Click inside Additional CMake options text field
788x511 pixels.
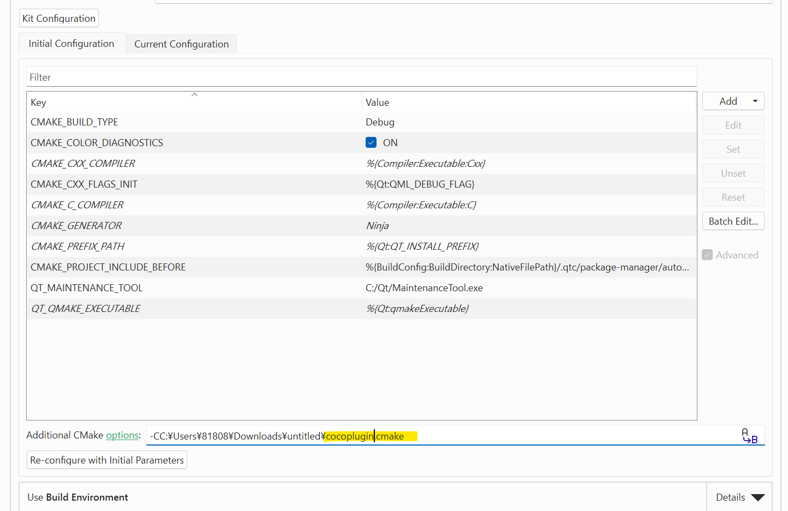pyautogui.click(x=546, y=436)
